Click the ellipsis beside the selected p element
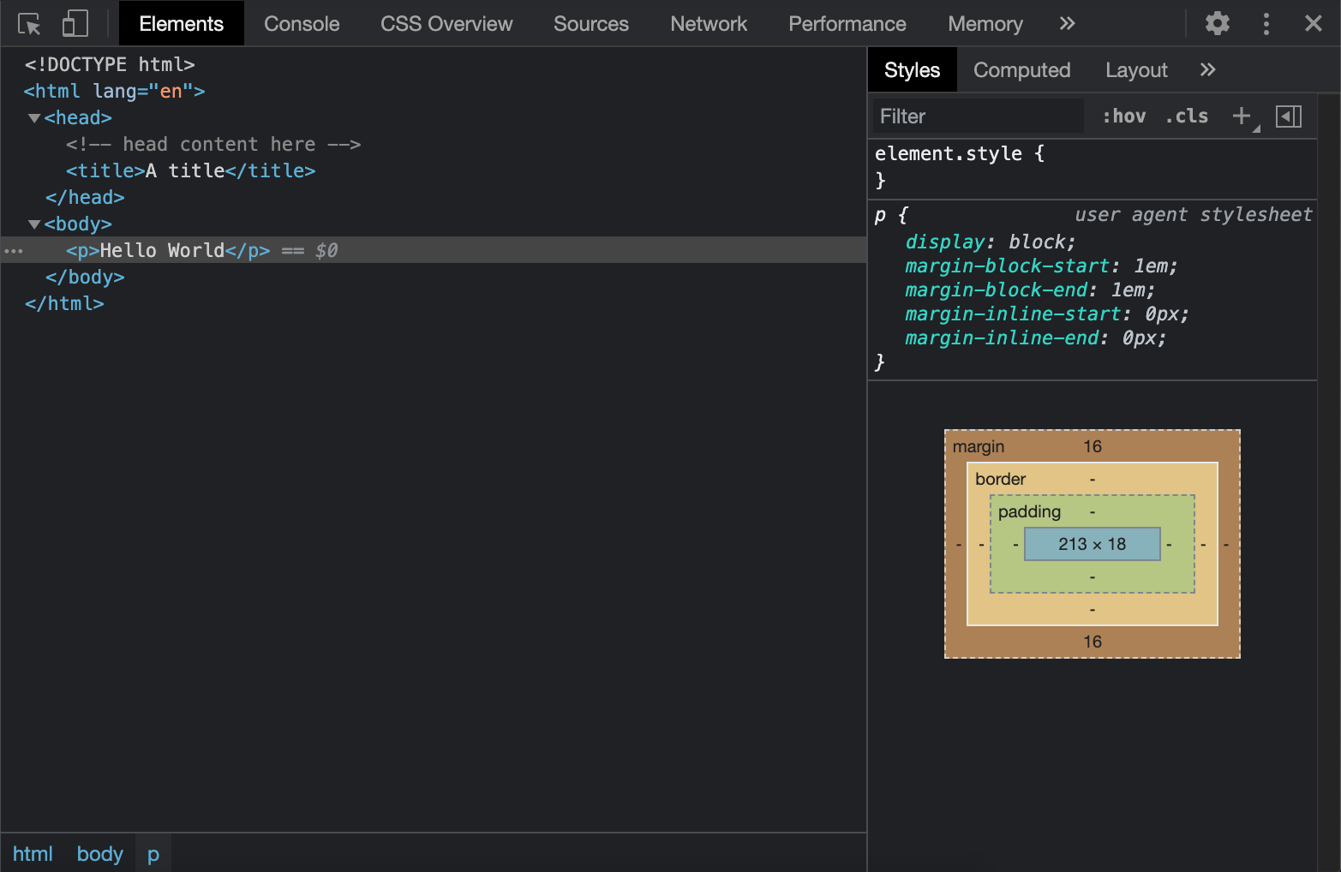 14,251
